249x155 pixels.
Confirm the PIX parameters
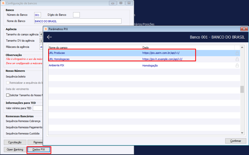pyautogui.click(x=236, y=141)
